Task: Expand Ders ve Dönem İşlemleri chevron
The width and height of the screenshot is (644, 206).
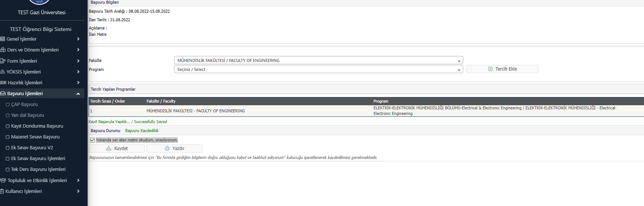Action: [x=78, y=50]
